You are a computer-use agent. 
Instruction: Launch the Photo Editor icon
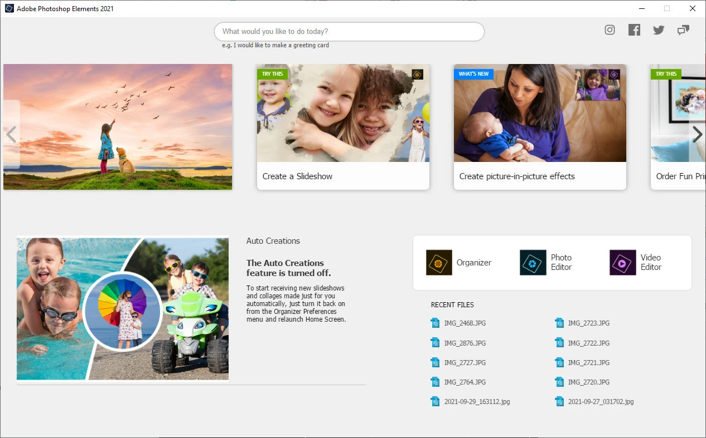pos(533,263)
